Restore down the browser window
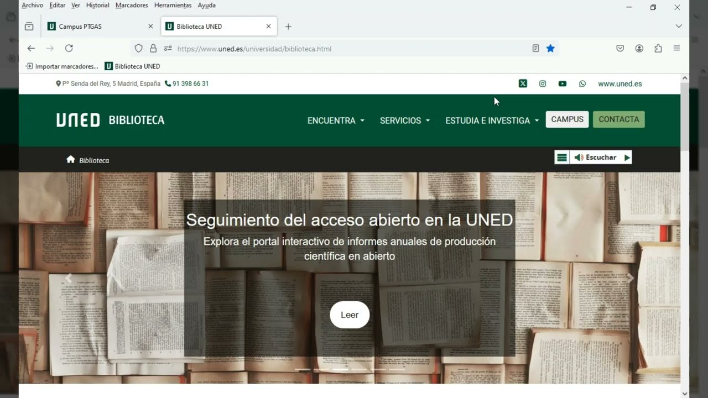The height and width of the screenshot is (398, 708). 653,7
